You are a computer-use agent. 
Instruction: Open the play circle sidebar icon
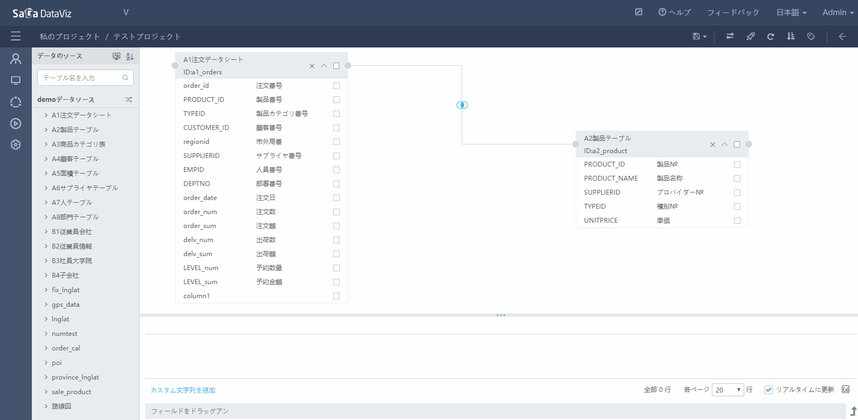pos(16,123)
